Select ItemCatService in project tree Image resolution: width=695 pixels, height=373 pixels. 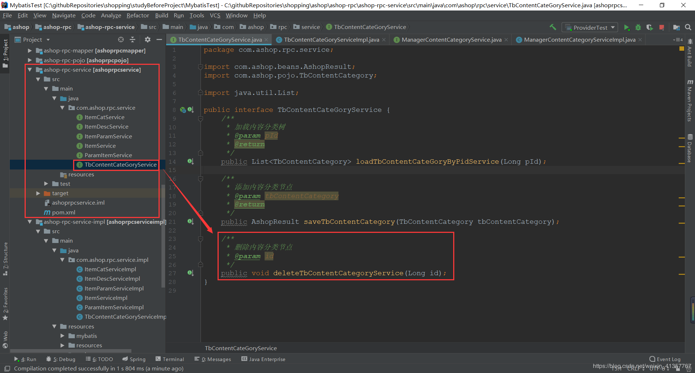pos(104,117)
